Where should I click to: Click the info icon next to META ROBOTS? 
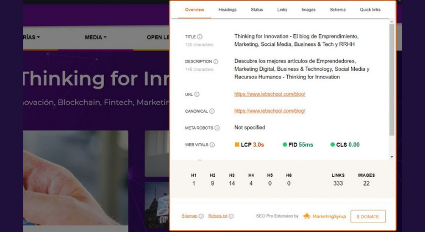pos(217,128)
